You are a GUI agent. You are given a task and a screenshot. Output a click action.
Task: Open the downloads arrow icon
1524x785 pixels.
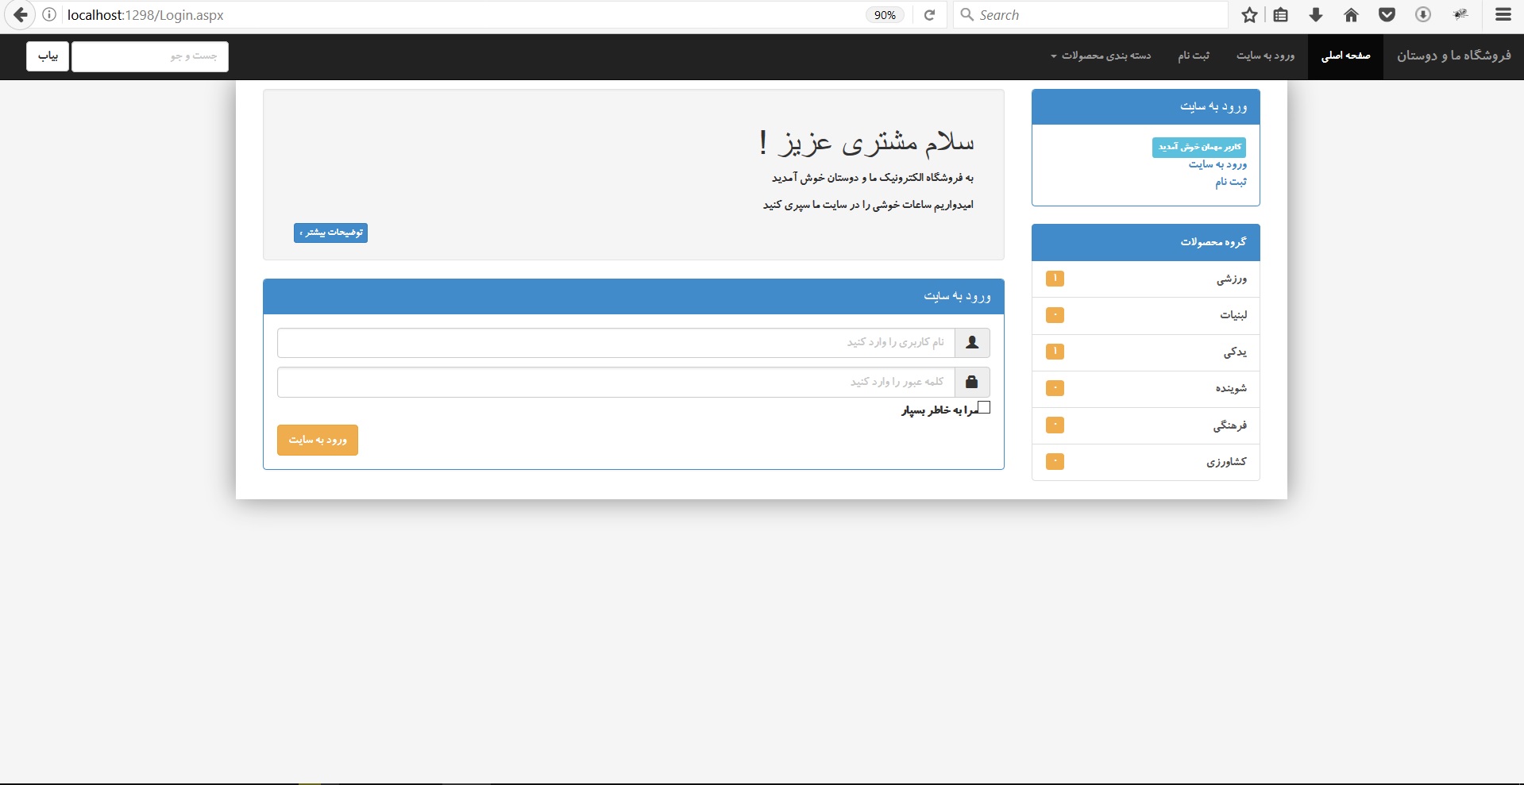point(1316,15)
